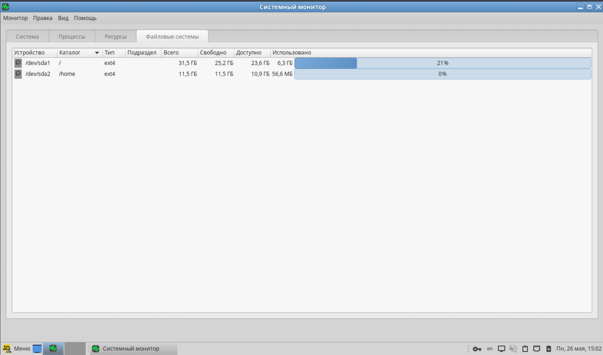Open the Вид menu

pyautogui.click(x=63, y=18)
